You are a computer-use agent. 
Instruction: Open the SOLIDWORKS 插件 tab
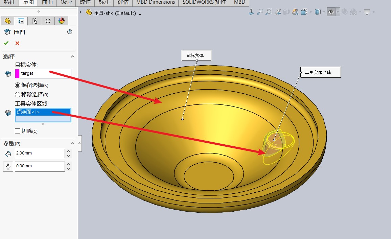pos(204,2)
